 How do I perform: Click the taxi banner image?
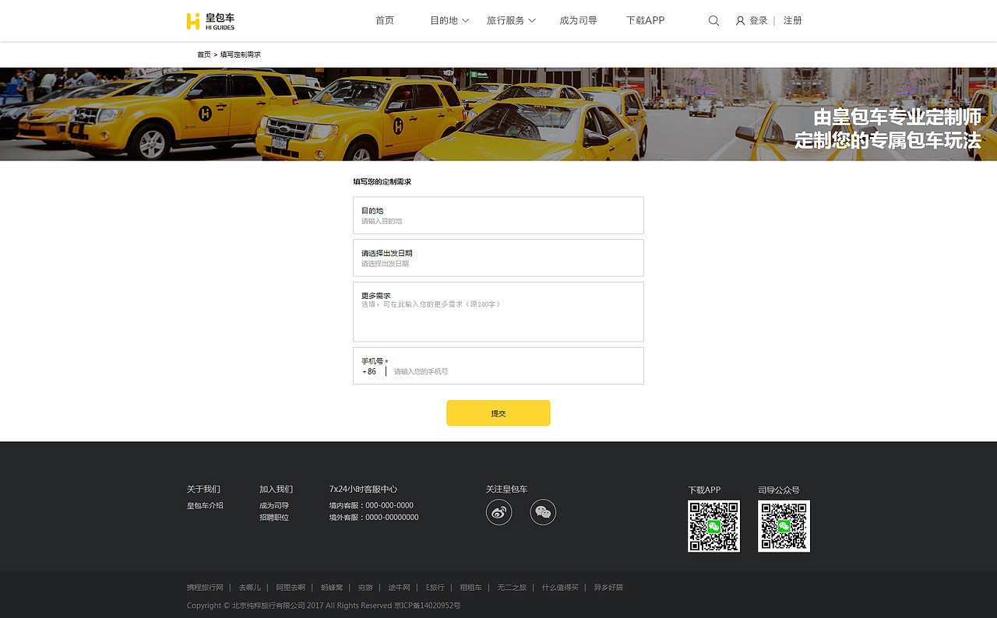click(x=498, y=114)
